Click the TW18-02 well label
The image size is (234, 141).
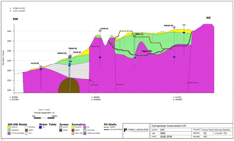coord(72,48)
